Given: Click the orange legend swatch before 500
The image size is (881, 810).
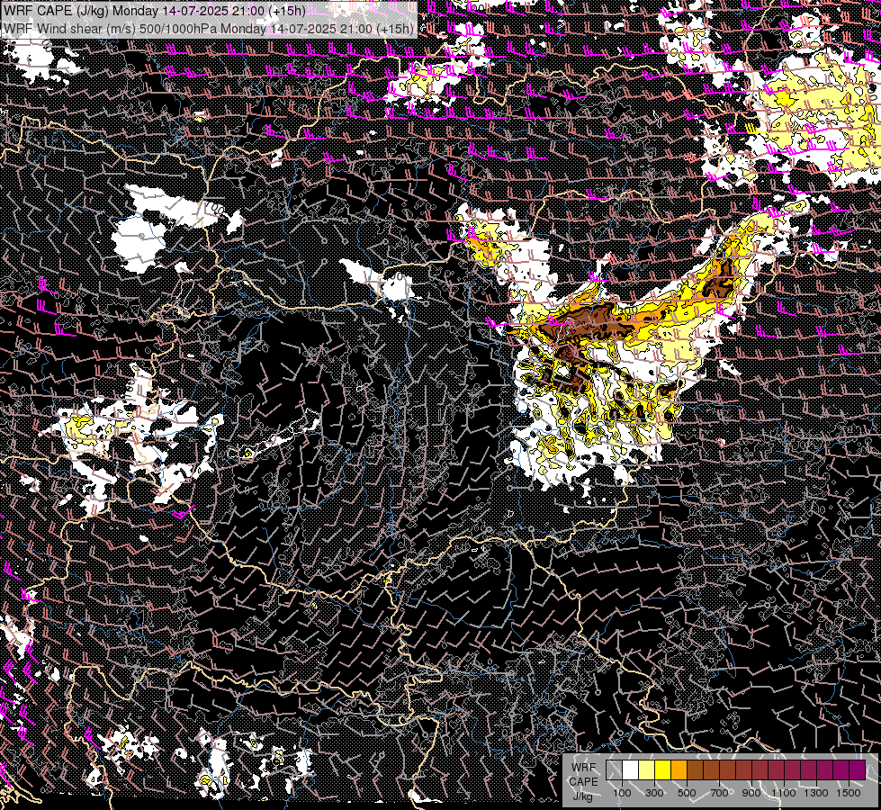Looking at the screenshot, I should pos(679,770).
